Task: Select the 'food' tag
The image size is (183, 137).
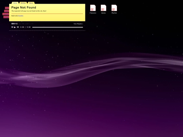Action: (7, 8)
